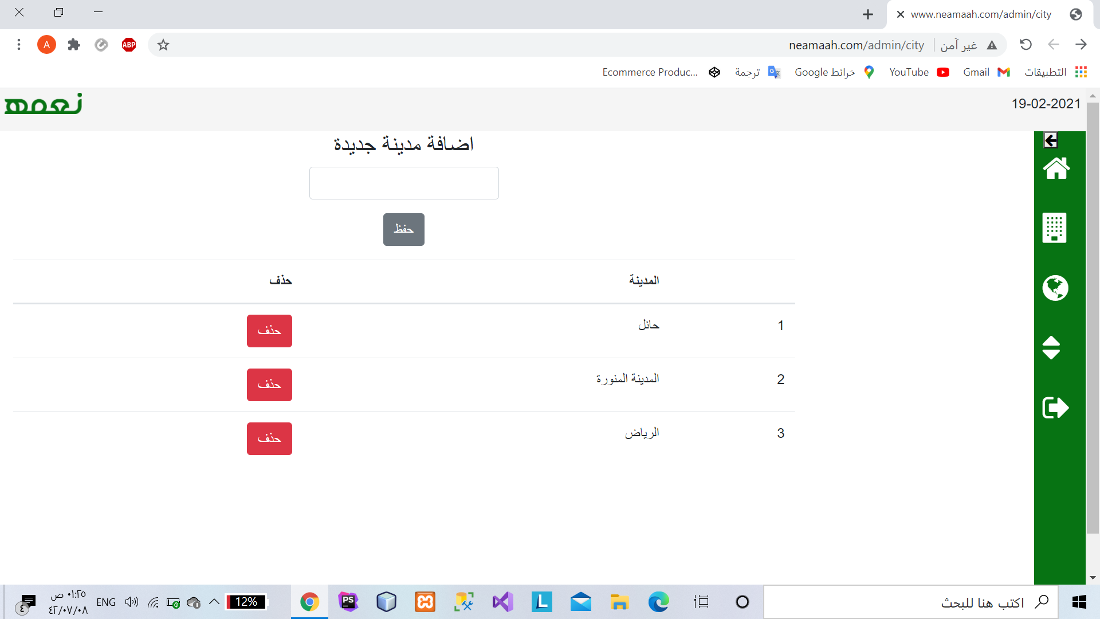
Task: Delete the city حائل
Action: point(269,331)
